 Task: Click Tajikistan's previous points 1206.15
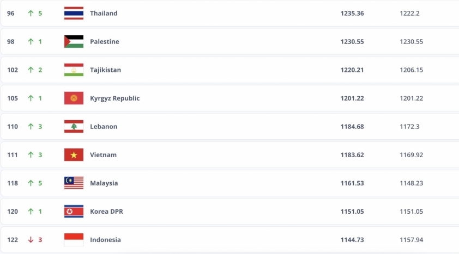[x=411, y=70]
